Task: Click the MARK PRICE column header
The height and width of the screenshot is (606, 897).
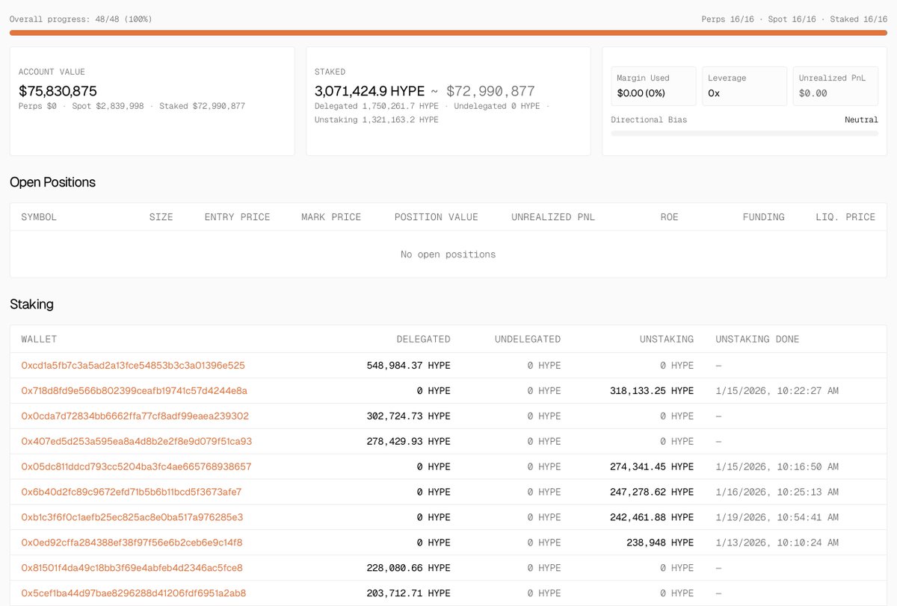Action: point(331,217)
